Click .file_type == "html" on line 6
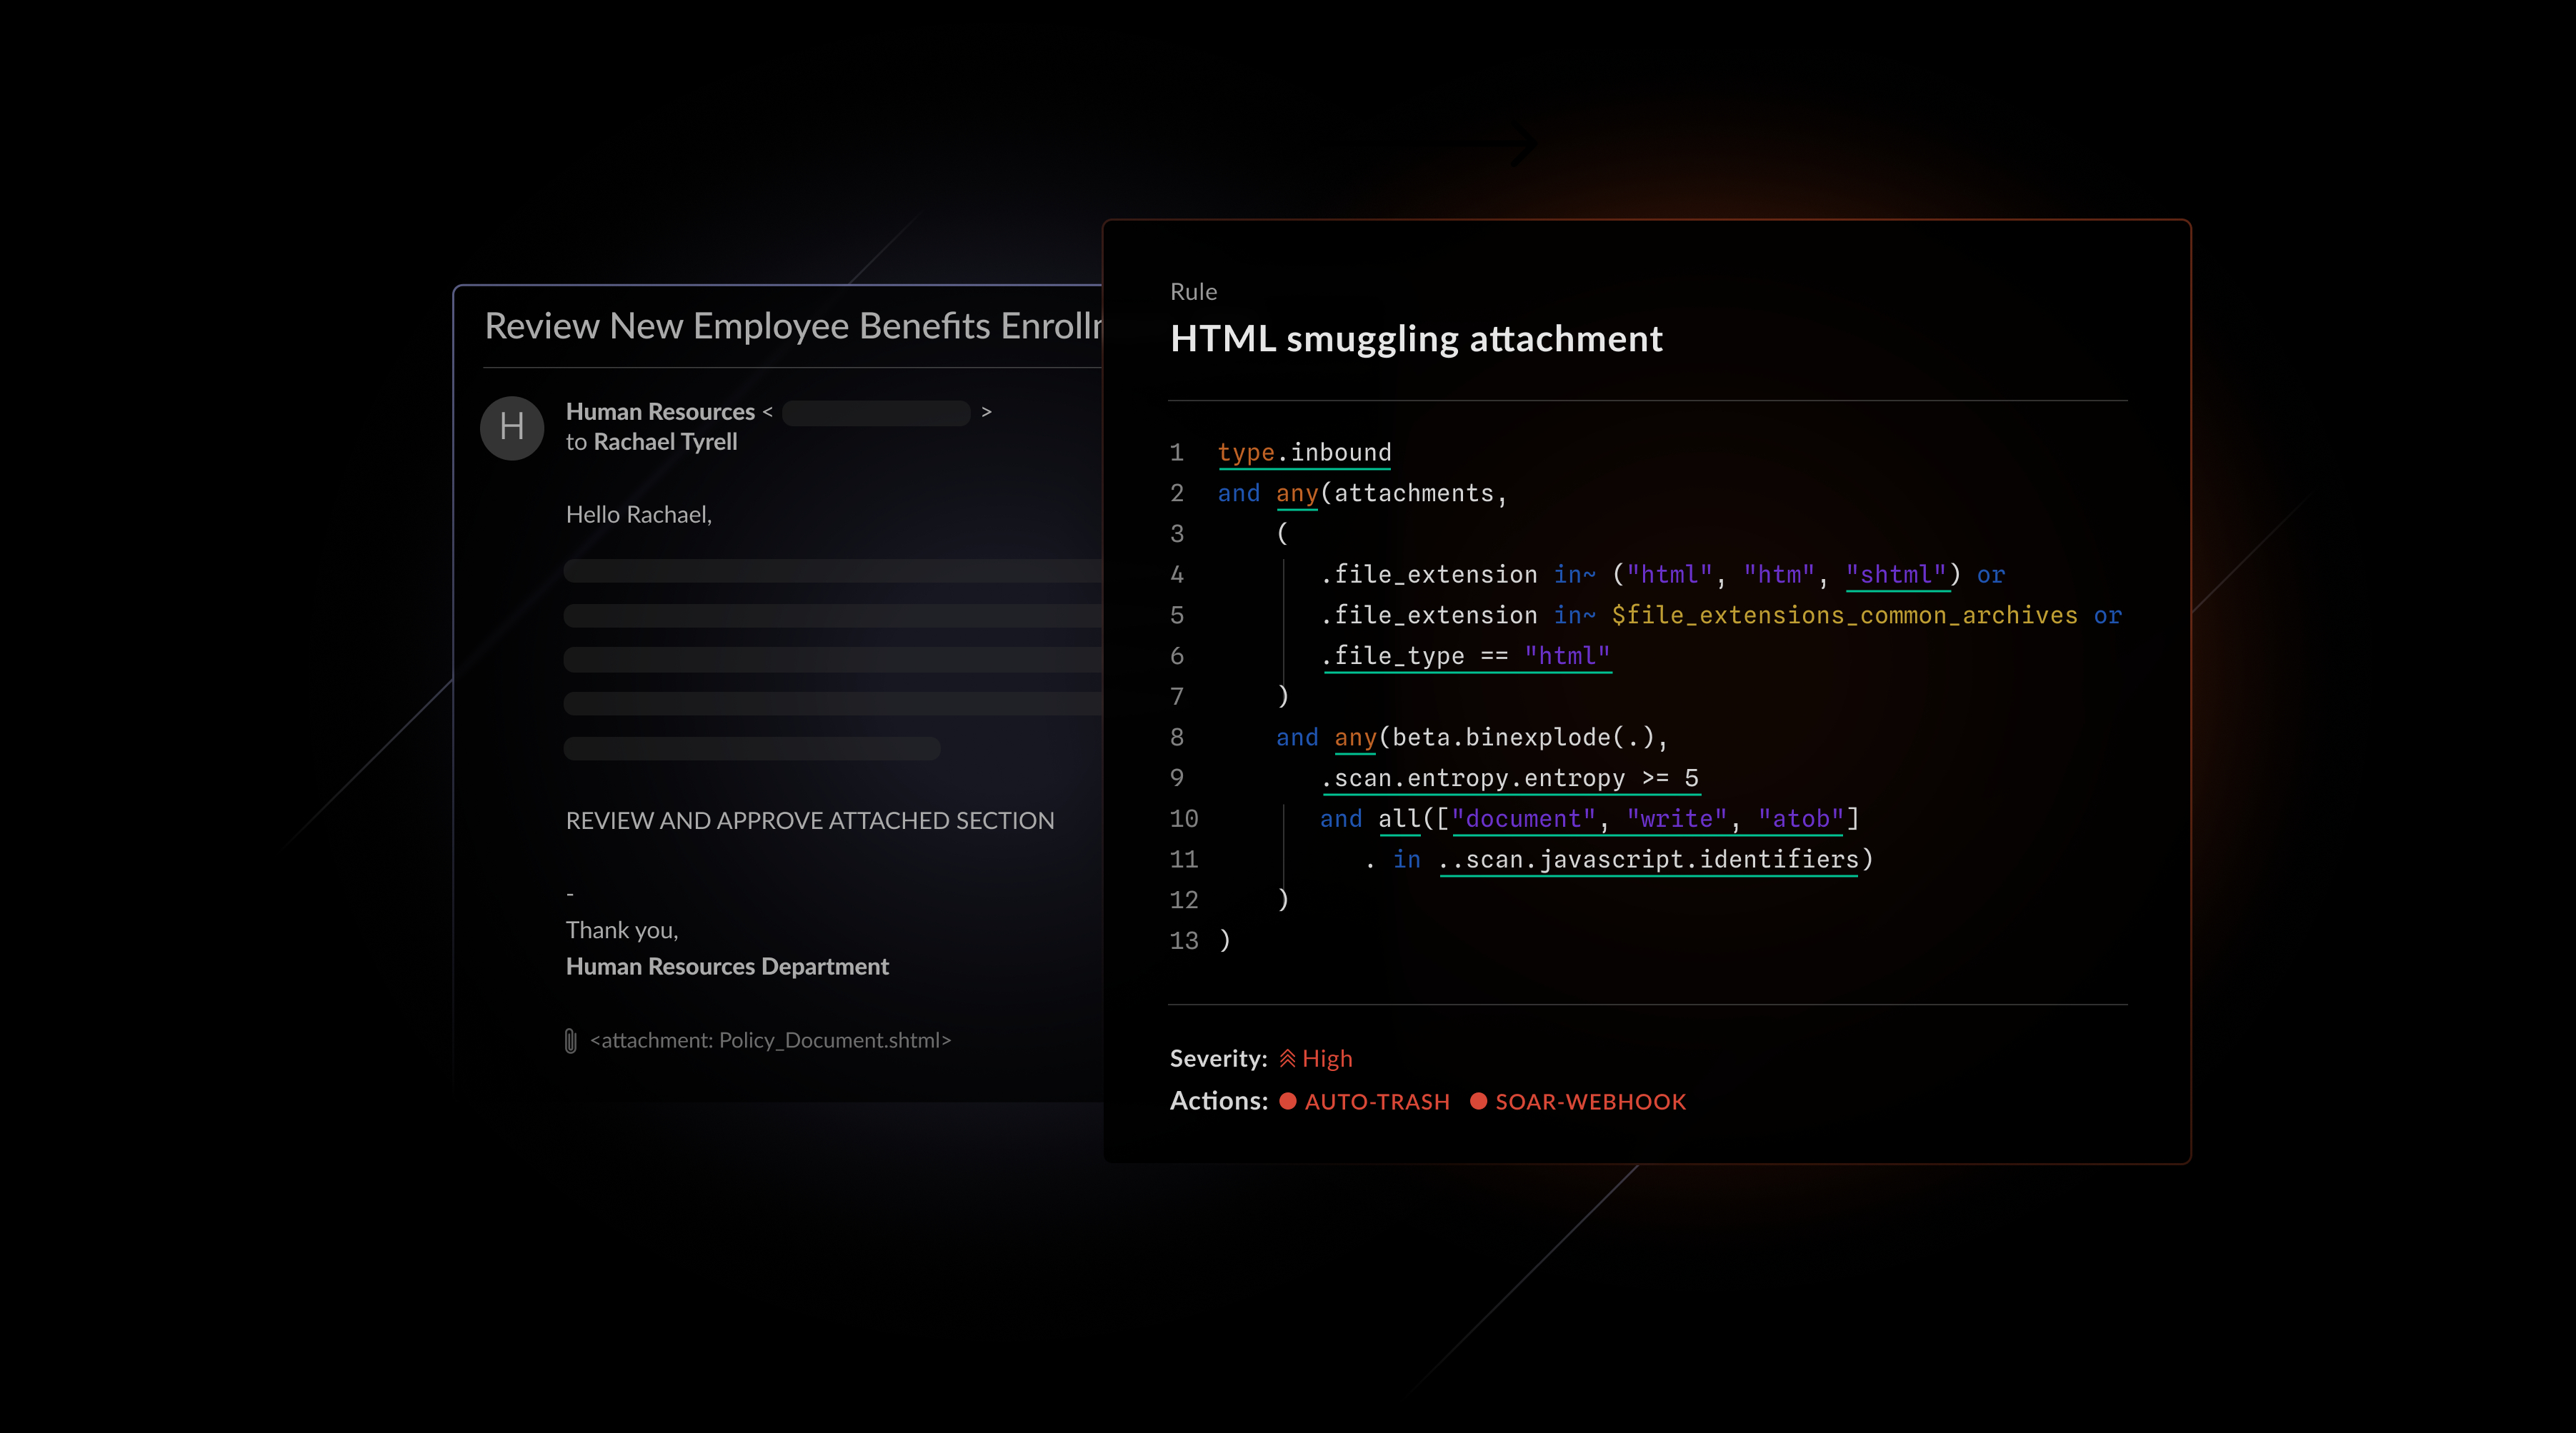 point(1466,657)
